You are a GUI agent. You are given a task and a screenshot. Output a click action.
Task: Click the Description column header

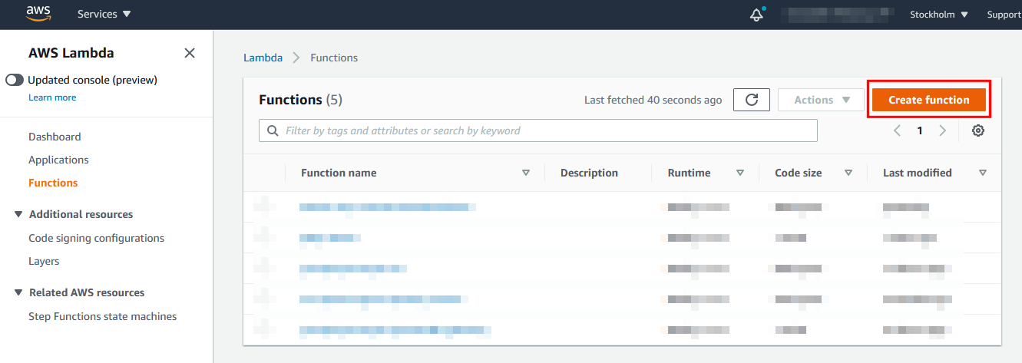pos(589,173)
